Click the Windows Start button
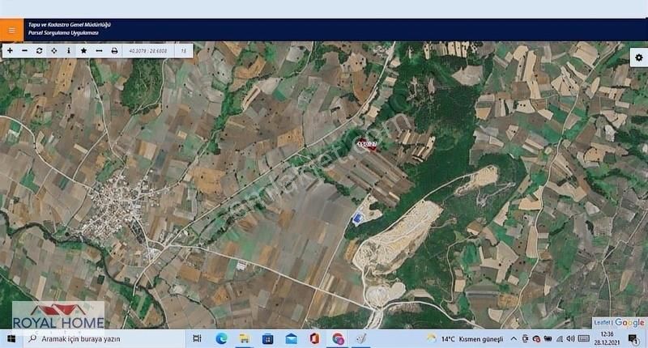 click(11, 338)
